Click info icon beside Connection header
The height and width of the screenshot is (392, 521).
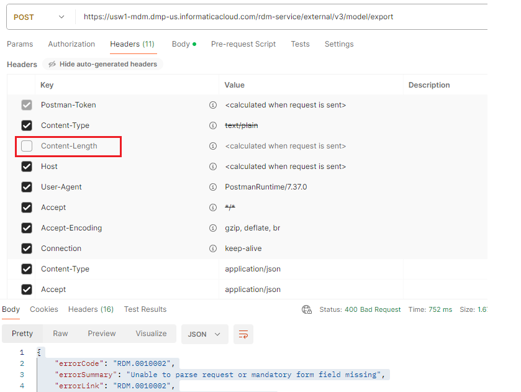(x=212, y=248)
